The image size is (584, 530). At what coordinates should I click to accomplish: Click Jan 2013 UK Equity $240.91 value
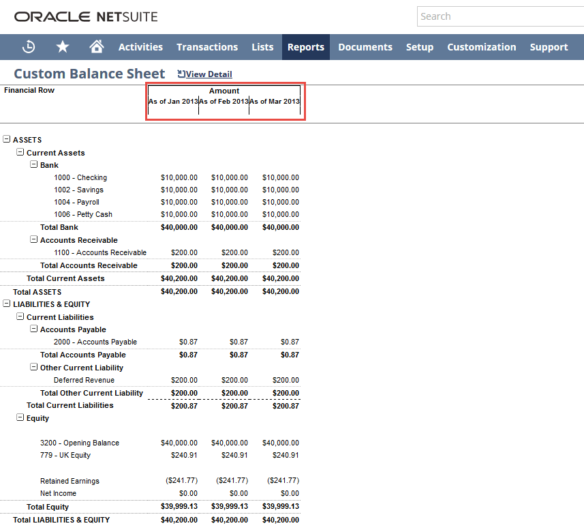coord(184,455)
